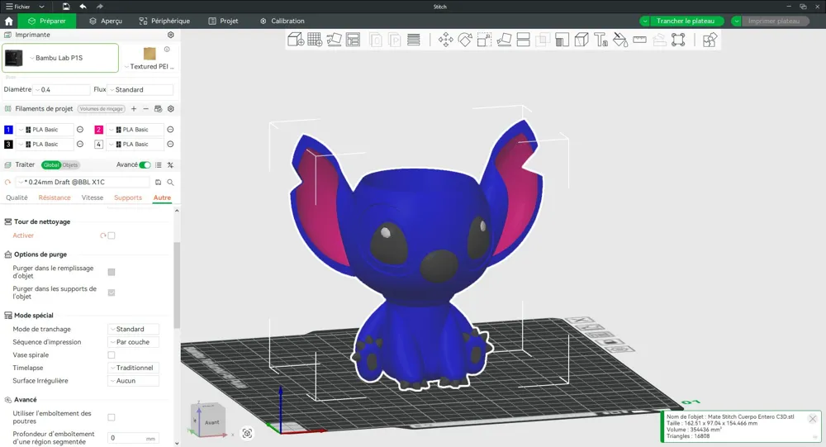
Task: Open Séquence d'impression dropdown
Action: pos(133,342)
